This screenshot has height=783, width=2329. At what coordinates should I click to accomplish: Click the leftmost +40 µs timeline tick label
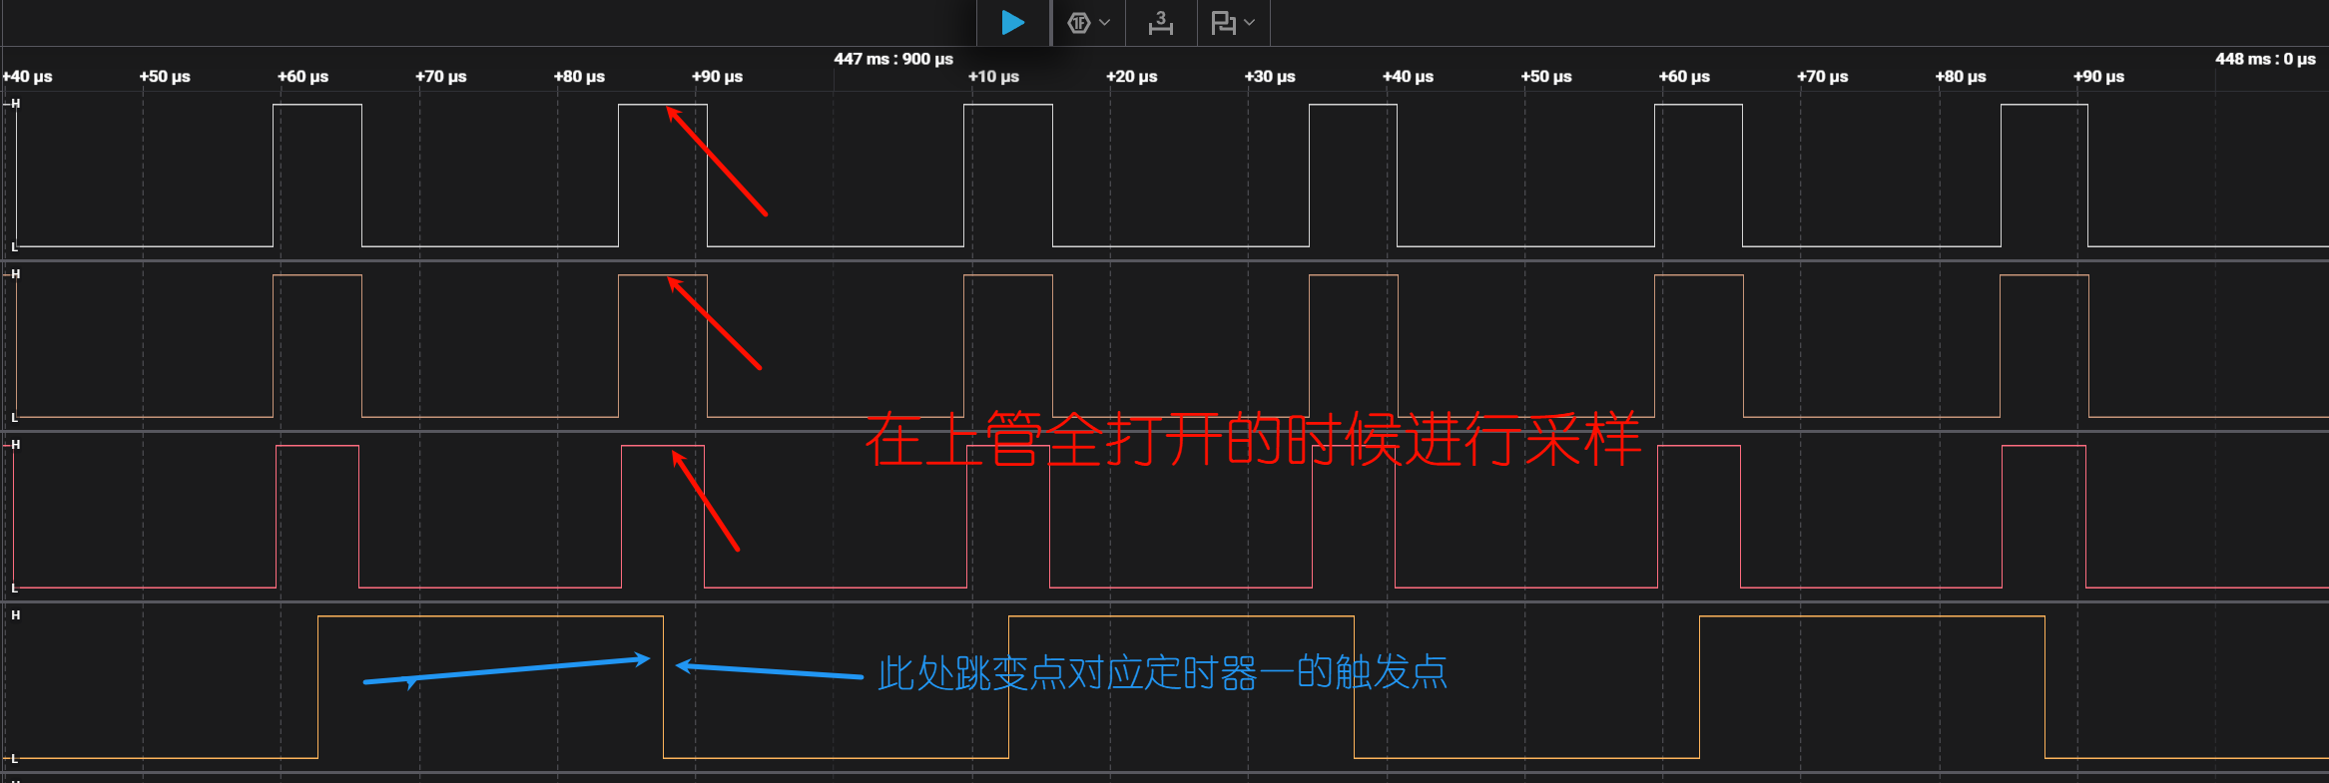coord(28,77)
